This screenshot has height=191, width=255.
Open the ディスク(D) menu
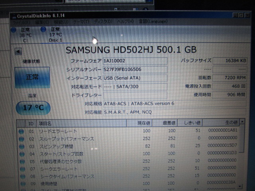point(103,21)
